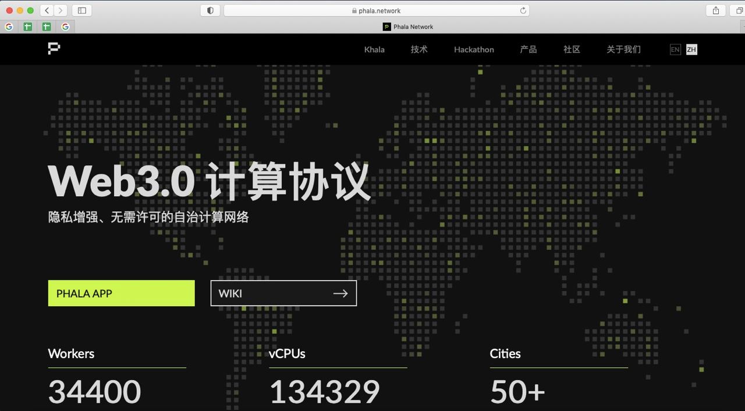Show the Safari sidebar
Image resolution: width=745 pixels, height=411 pixels.
pos(82,10)
